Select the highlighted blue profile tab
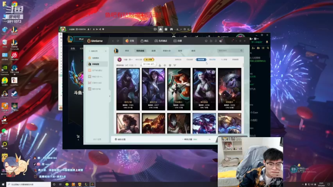Screen dimensions: 333x187 (x=201, y=59)
